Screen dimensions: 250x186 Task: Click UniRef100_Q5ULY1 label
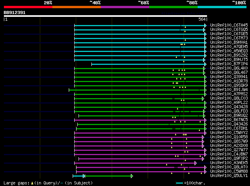229,176
